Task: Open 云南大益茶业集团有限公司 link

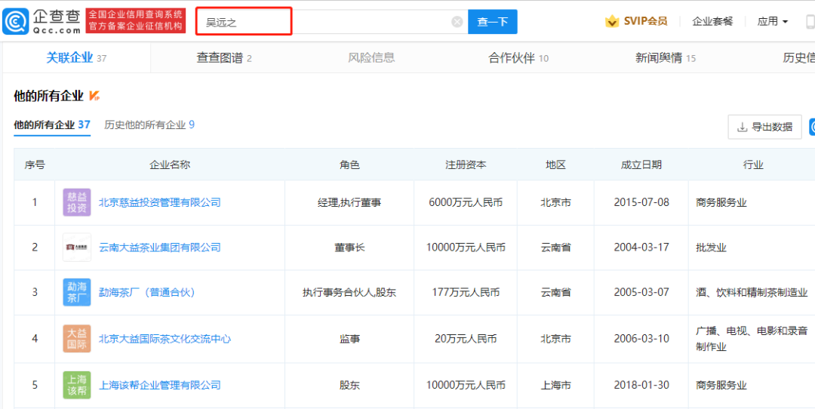Action: pyautogui.click(x=159, y=248)
